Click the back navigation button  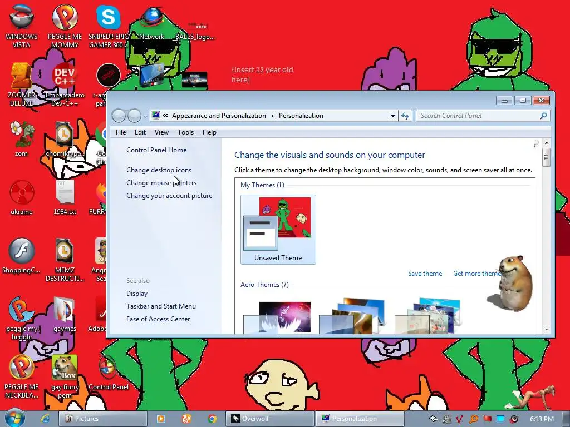pos(119,116)
